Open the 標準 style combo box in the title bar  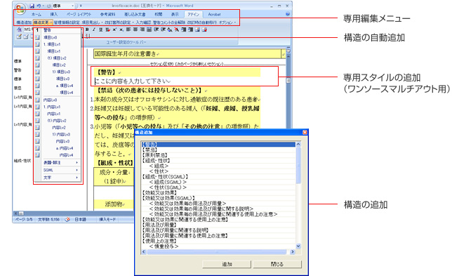[63, 6]
